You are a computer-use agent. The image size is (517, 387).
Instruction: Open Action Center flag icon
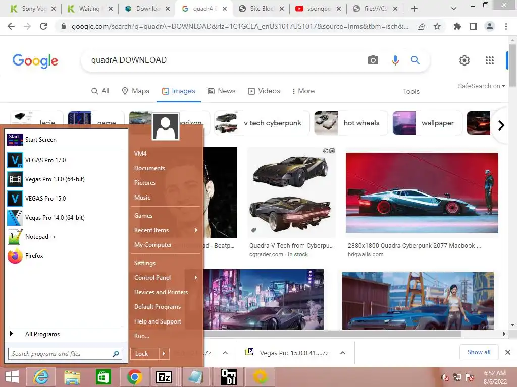coord(470,377)
